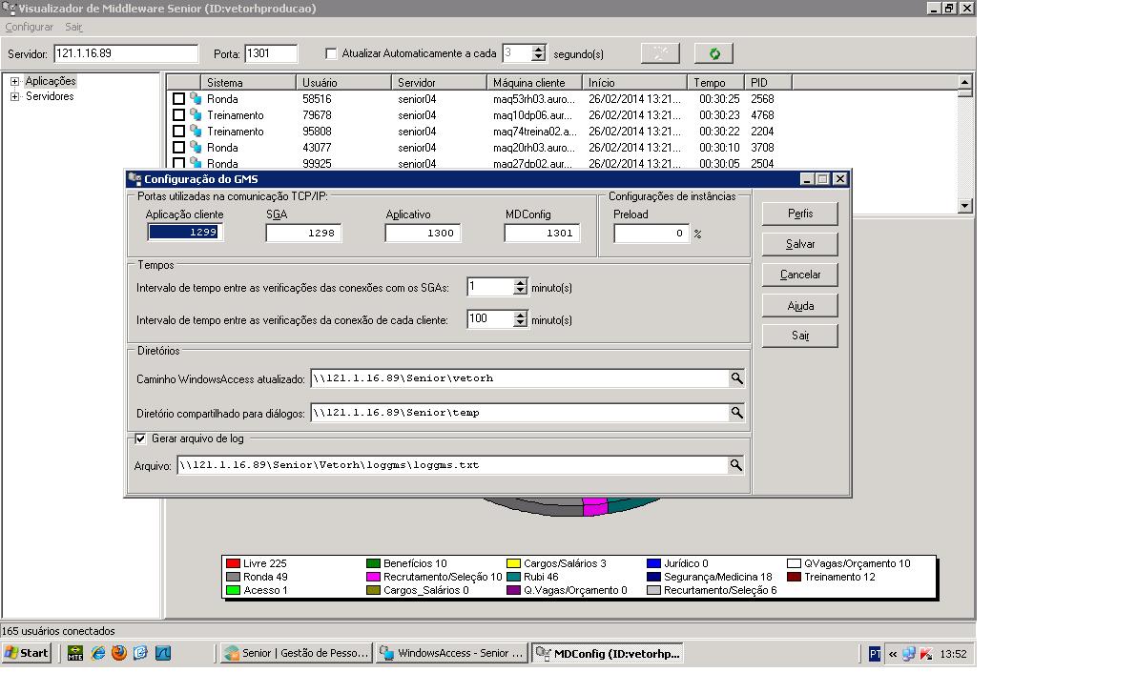
Task: Click the red Livre legend swatch
Action: click(x=233, y=563)
